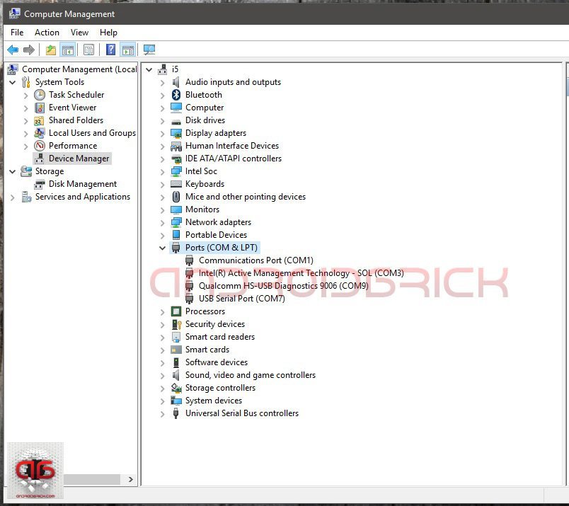The height and width of the screenshot is (506, 569).
Task: Toggle the Show/Hide Console Tree icon
Action: [x=68, y=50]
